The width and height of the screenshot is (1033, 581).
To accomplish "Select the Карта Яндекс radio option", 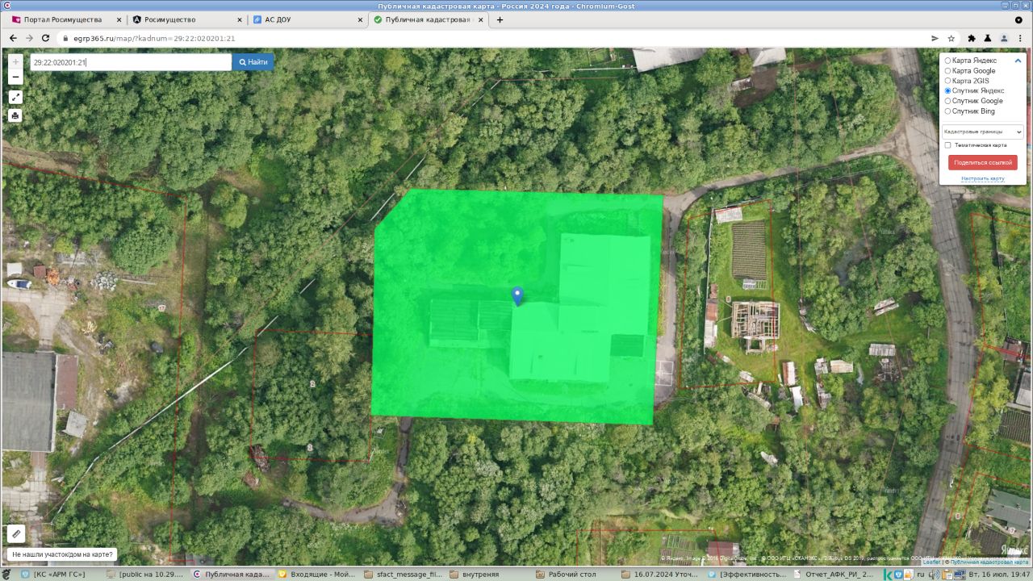I will tap(948, 61).
